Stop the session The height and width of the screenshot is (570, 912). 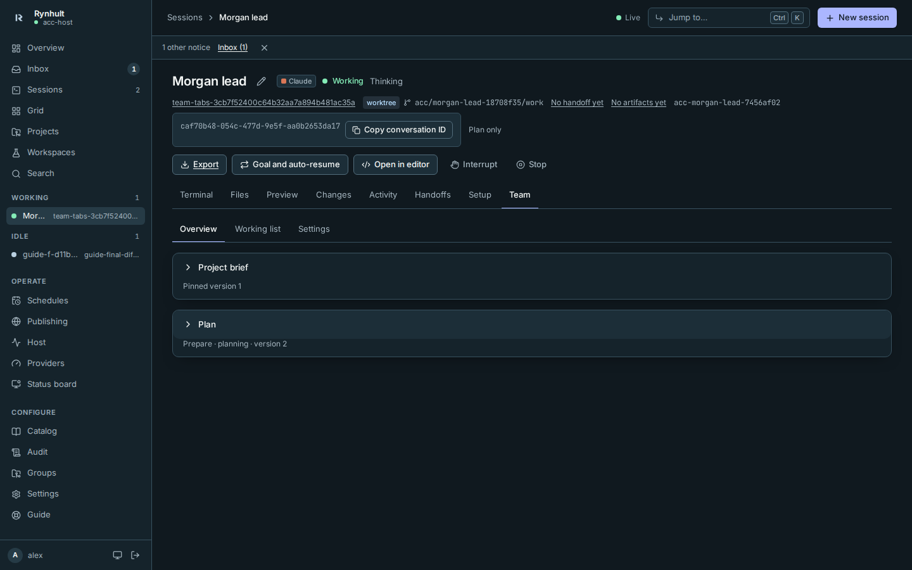tap(531, 165)
